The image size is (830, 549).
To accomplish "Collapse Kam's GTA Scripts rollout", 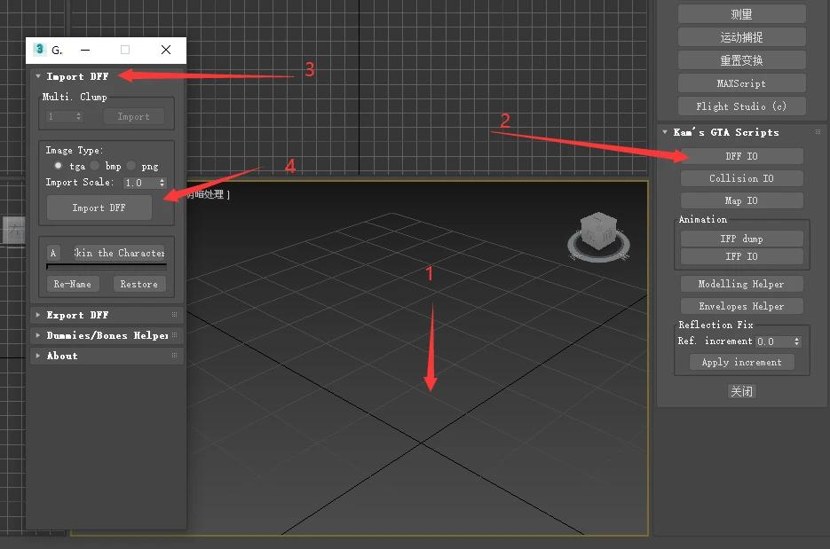I will (665, 132).
